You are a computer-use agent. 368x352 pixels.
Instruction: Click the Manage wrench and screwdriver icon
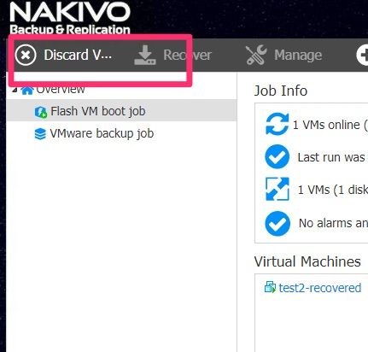[256, 55]
